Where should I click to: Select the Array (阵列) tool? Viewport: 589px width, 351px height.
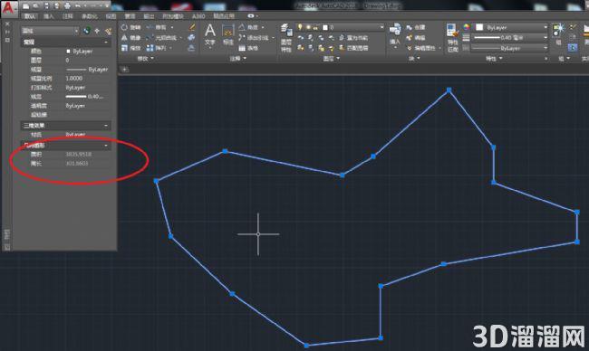(156, 48)
